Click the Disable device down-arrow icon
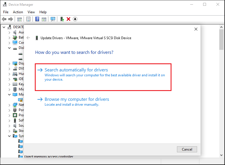 75,19
